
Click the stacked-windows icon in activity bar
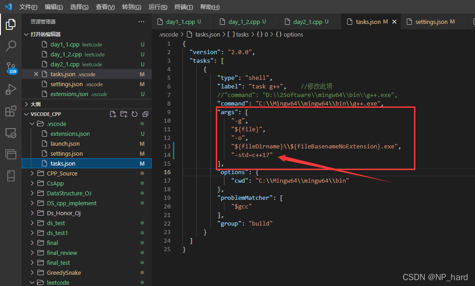[x=10, y=154]
